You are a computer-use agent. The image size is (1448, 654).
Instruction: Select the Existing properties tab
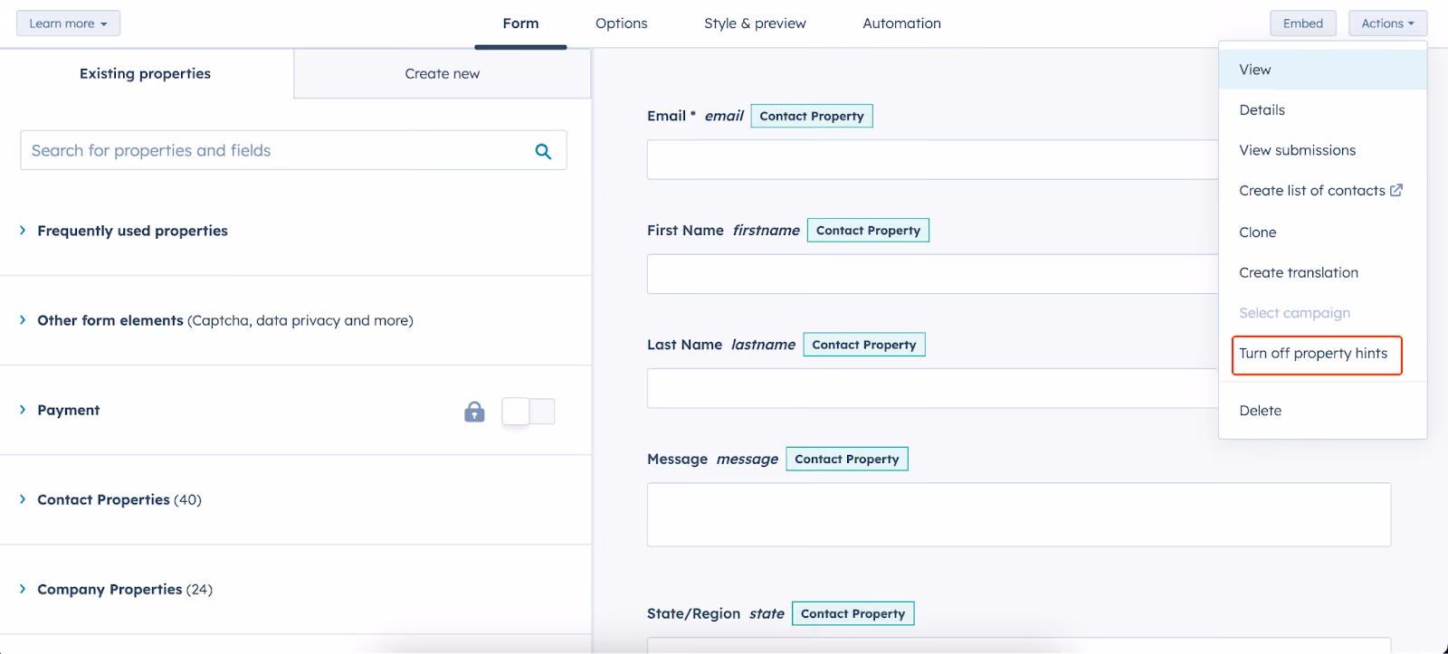(x=146, y=73)
